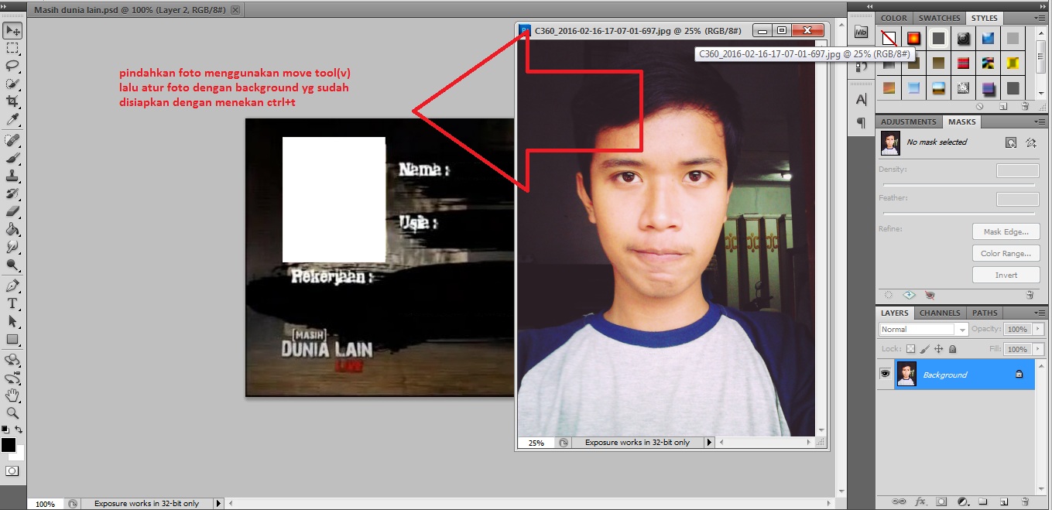Select the Move tool
Image resolution: width=1052 pixels, height=510 pixels.
pyautogui.click(x=11, y=30)
